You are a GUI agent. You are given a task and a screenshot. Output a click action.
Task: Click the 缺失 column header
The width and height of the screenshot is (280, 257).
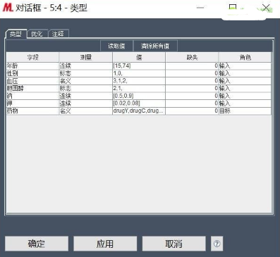(192, 57)
